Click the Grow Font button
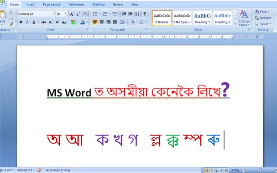The height and width of the screenshot is (173, 277). click(71, 14)
